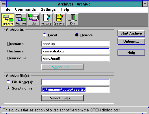
Task: Open the File menu
Action: 7,9
